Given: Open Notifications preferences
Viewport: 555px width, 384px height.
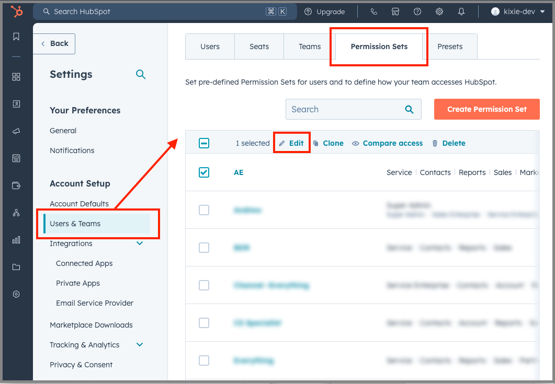Looking at the screenshot, I should pos(72,150).
